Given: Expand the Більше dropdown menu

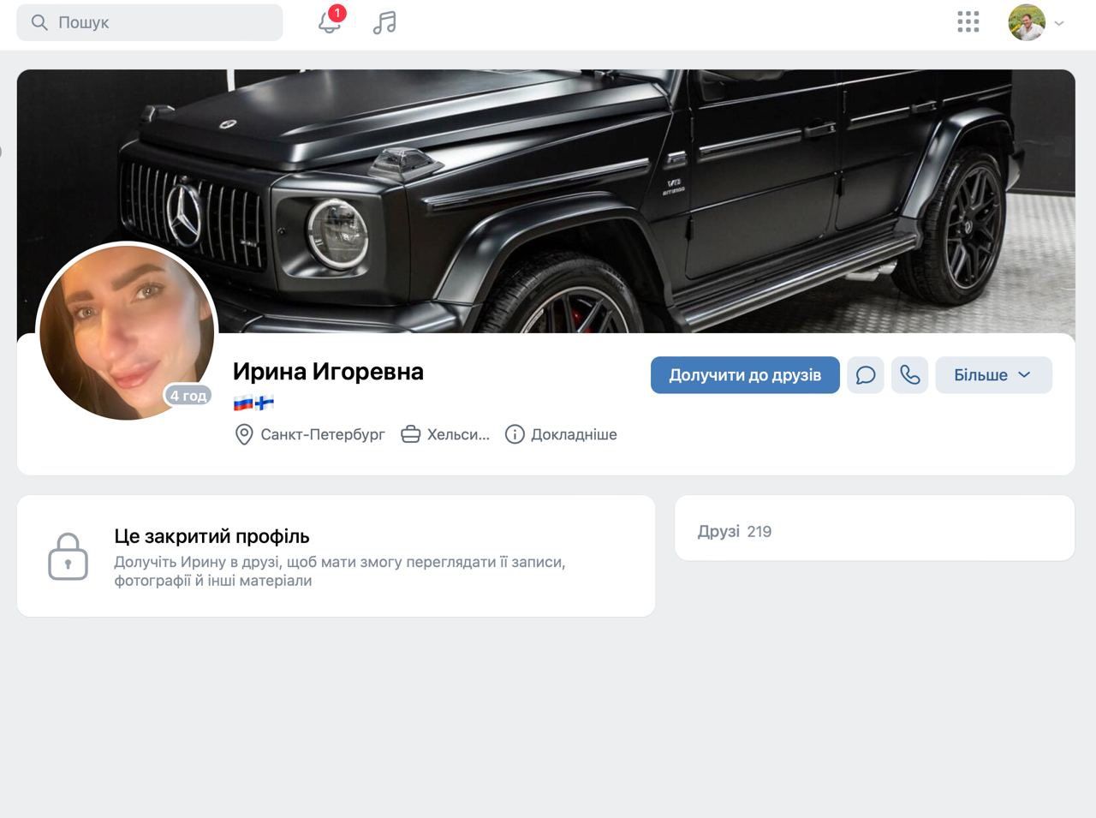Looking at the screenshot, I should (992, 375).
